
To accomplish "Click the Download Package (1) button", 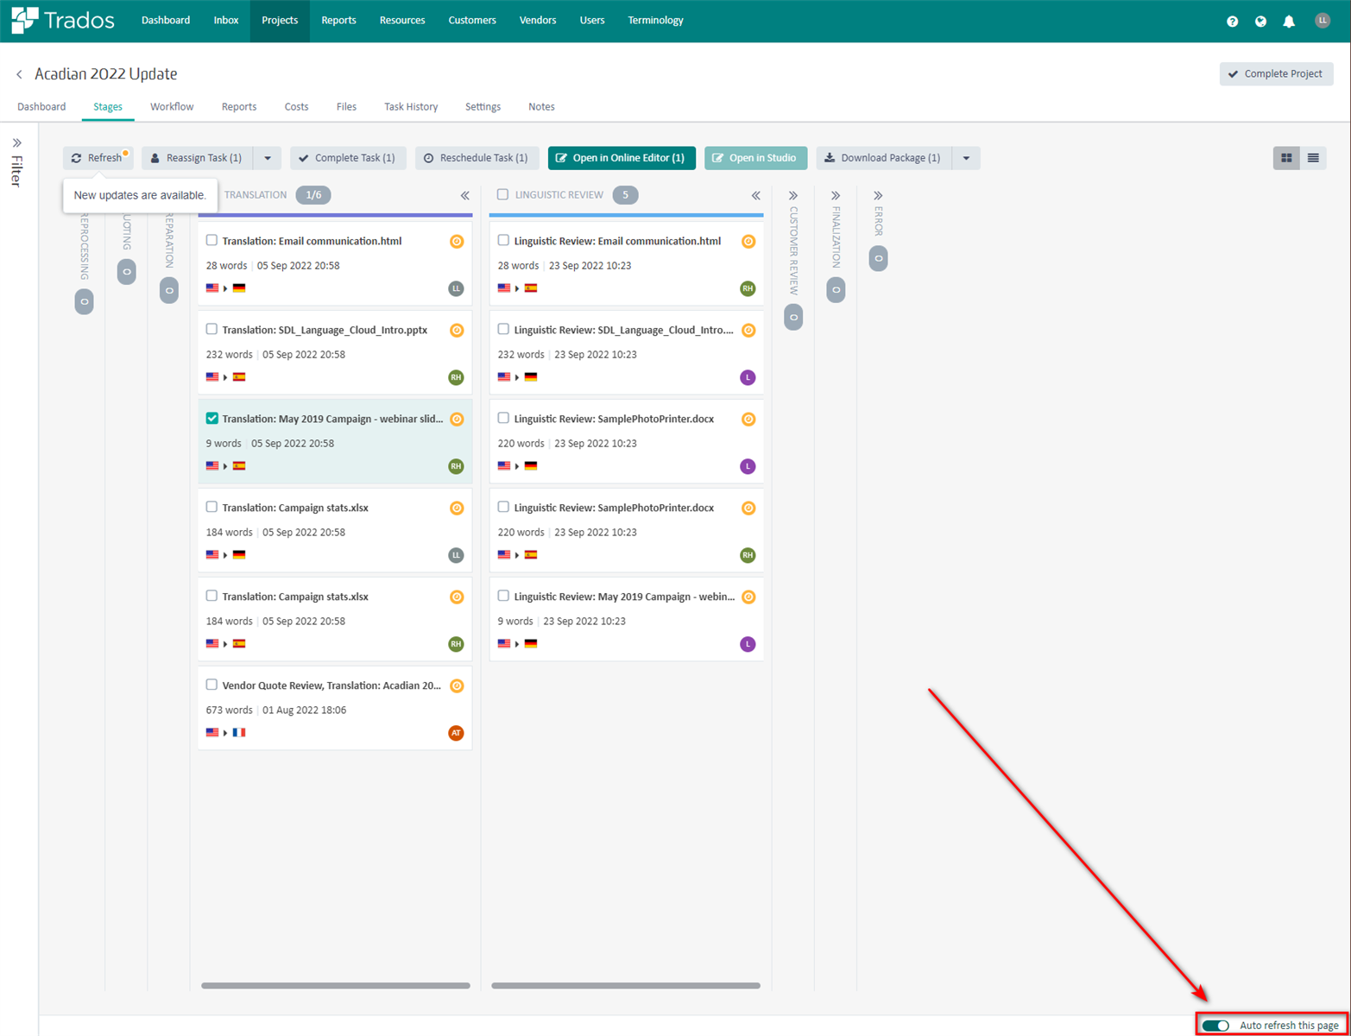I will (884, 158).
